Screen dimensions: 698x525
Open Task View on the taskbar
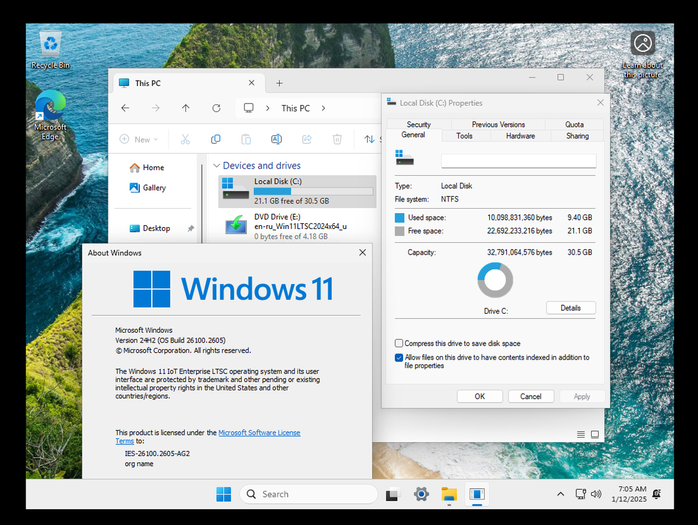[x=392, y=494]
